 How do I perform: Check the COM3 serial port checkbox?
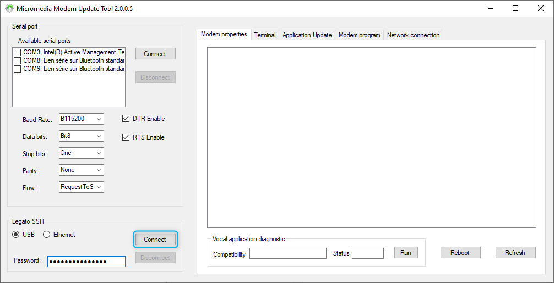tap(18, 52)
